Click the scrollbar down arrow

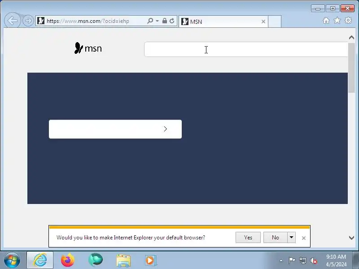coord(351,238)
